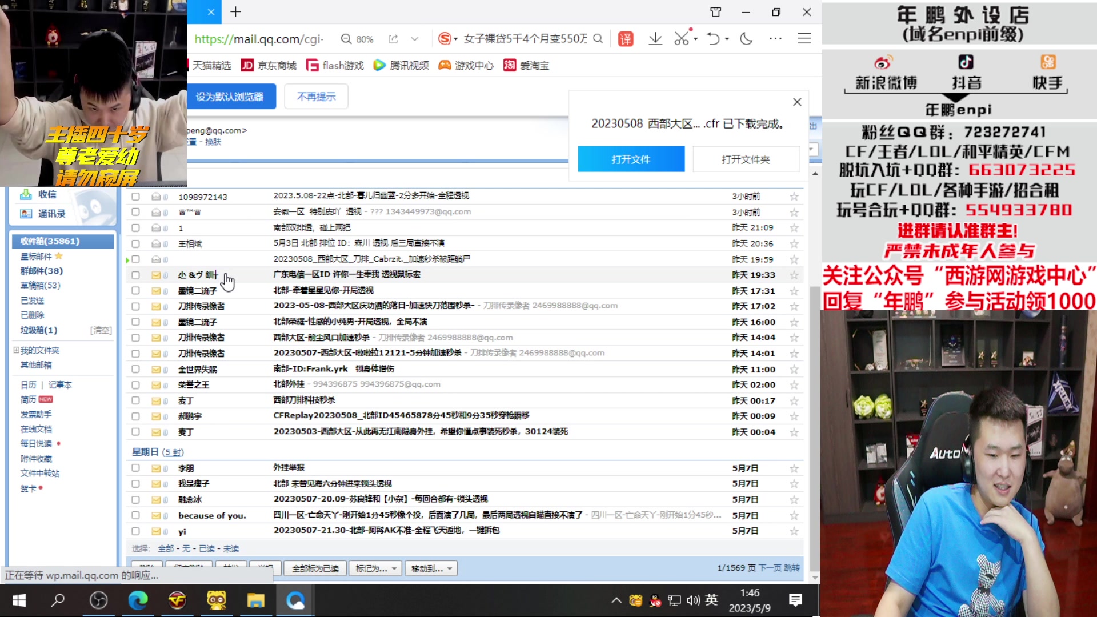Open the browser skin shirt icon
This screenshot has width=1097, height=617.
[x=716, y=12]
